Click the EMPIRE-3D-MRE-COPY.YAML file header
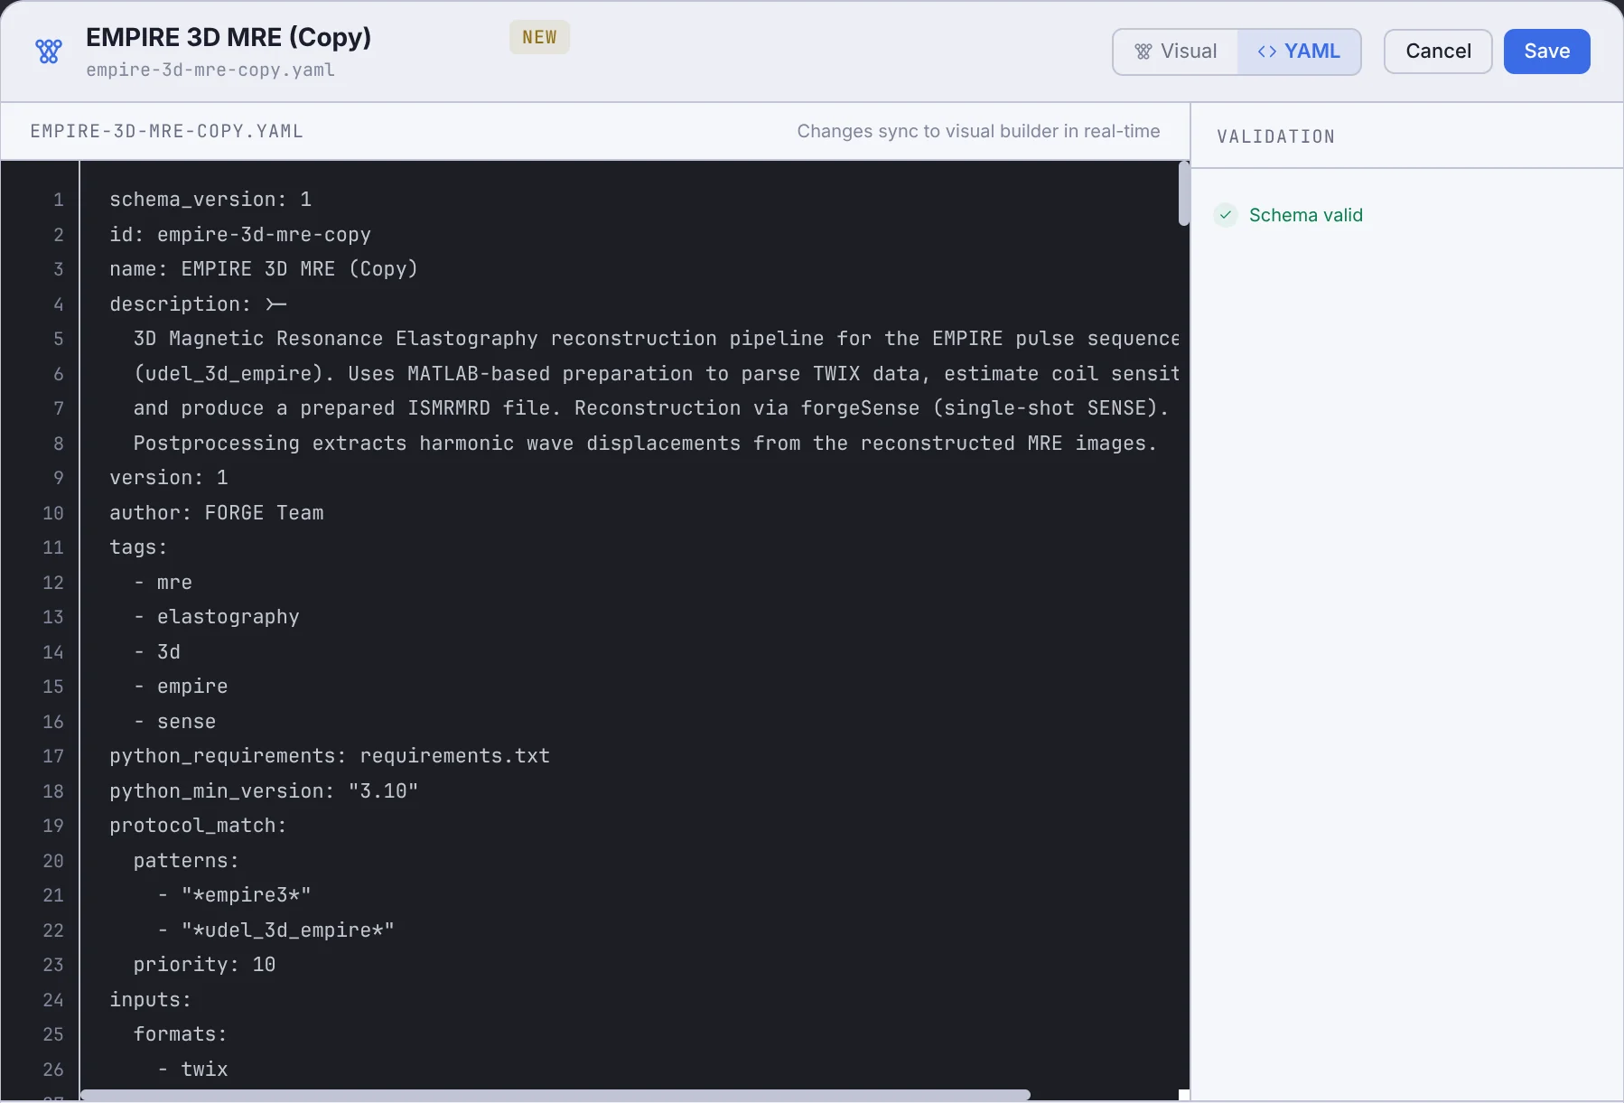 (167, 131)
